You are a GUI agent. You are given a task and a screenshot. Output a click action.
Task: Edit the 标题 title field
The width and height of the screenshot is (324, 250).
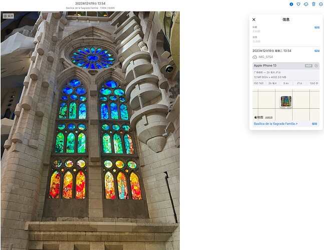(x=317, y=27)
